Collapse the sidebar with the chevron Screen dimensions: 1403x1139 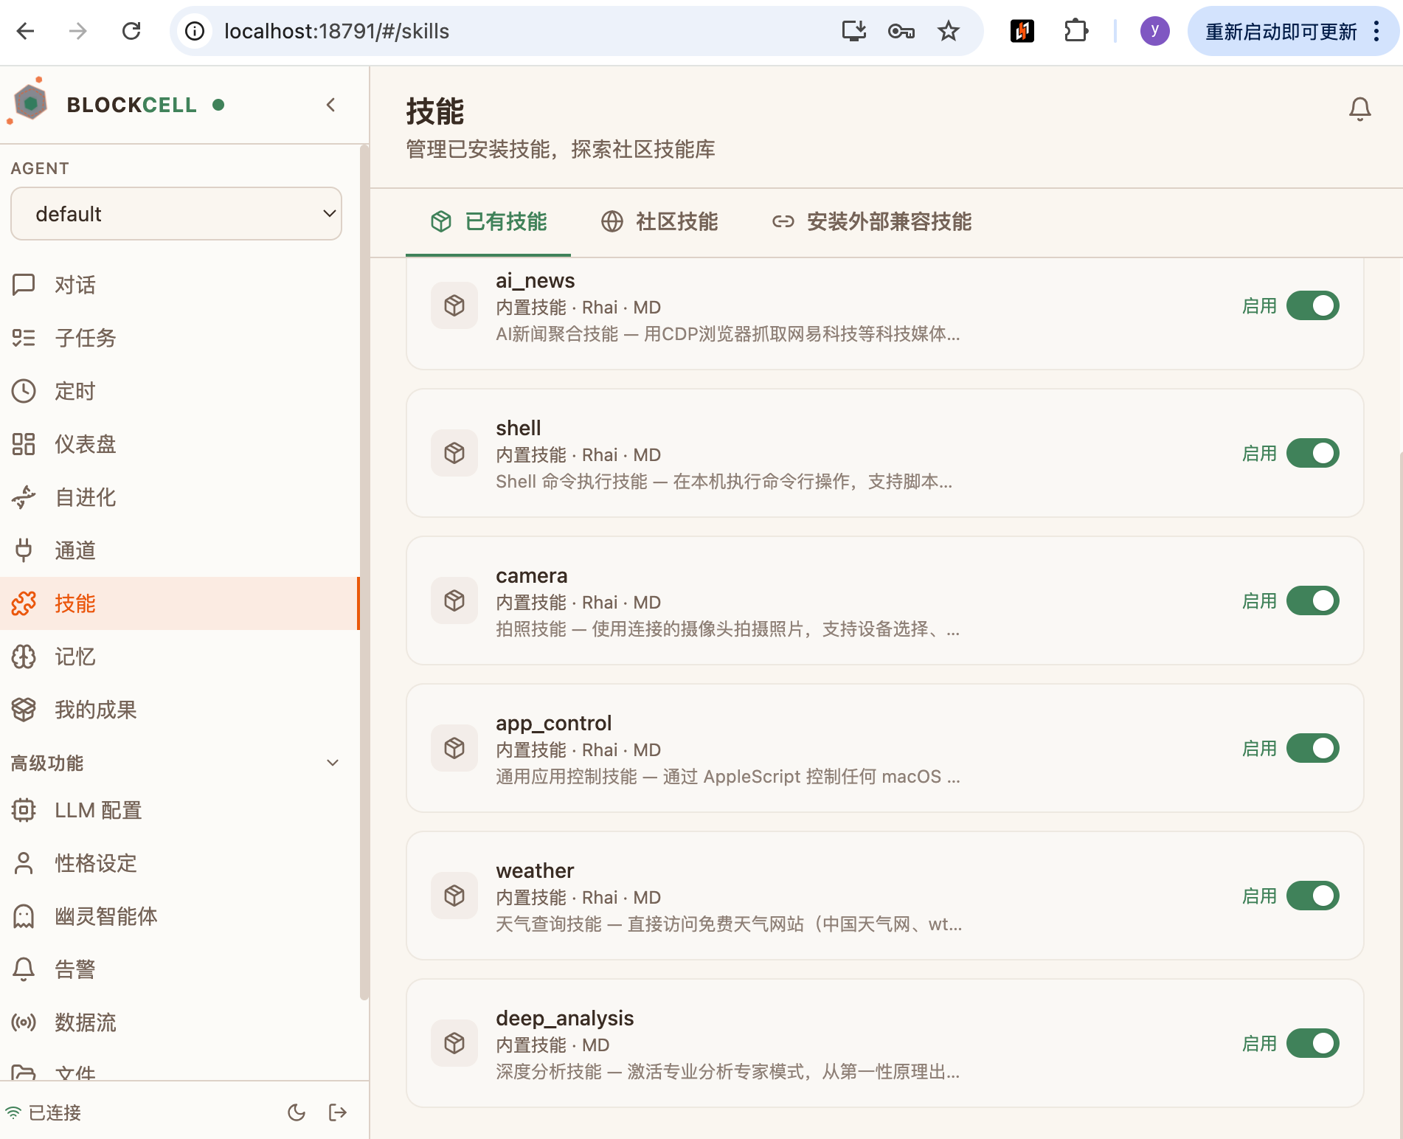(330, 105)
